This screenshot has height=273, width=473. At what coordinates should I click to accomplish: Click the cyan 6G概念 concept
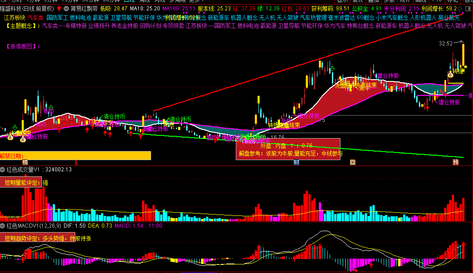pos(366,18)
